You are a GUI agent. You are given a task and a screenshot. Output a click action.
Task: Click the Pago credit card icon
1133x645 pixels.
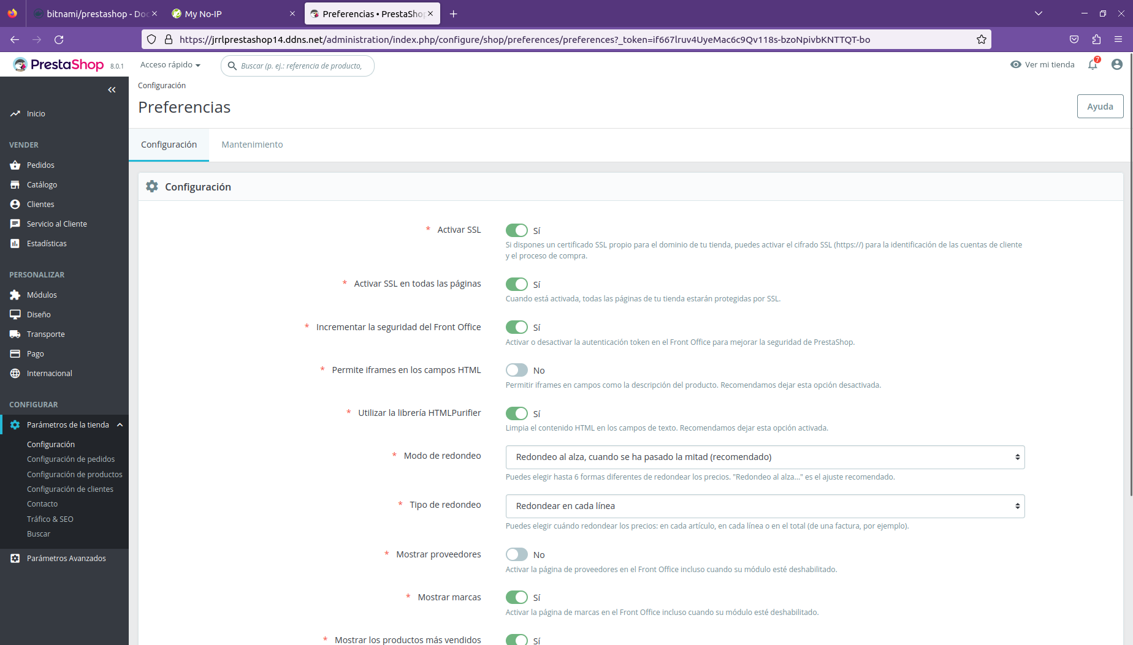[x=15, y=353]
